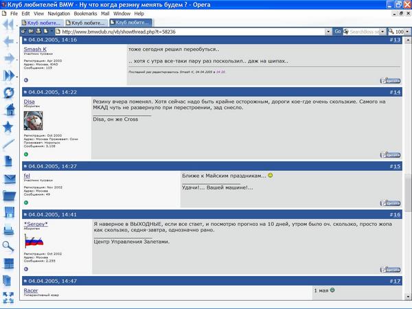The image size is (412, 309).
Task: Open the Disa user profile link
Action: tap(29, 102)
